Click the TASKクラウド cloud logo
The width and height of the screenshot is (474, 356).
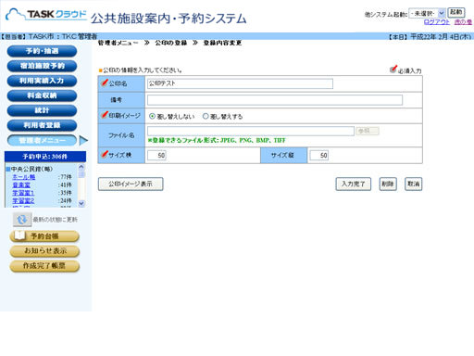click(46, 15)
